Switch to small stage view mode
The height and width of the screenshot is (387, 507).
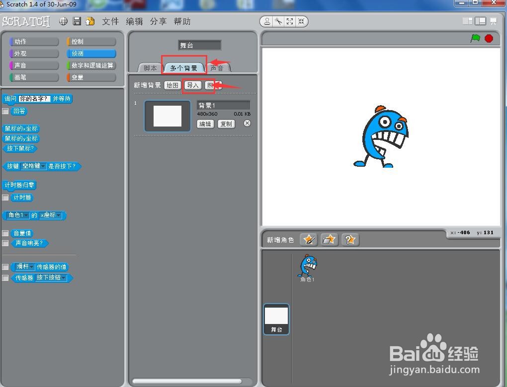(468, 21)
